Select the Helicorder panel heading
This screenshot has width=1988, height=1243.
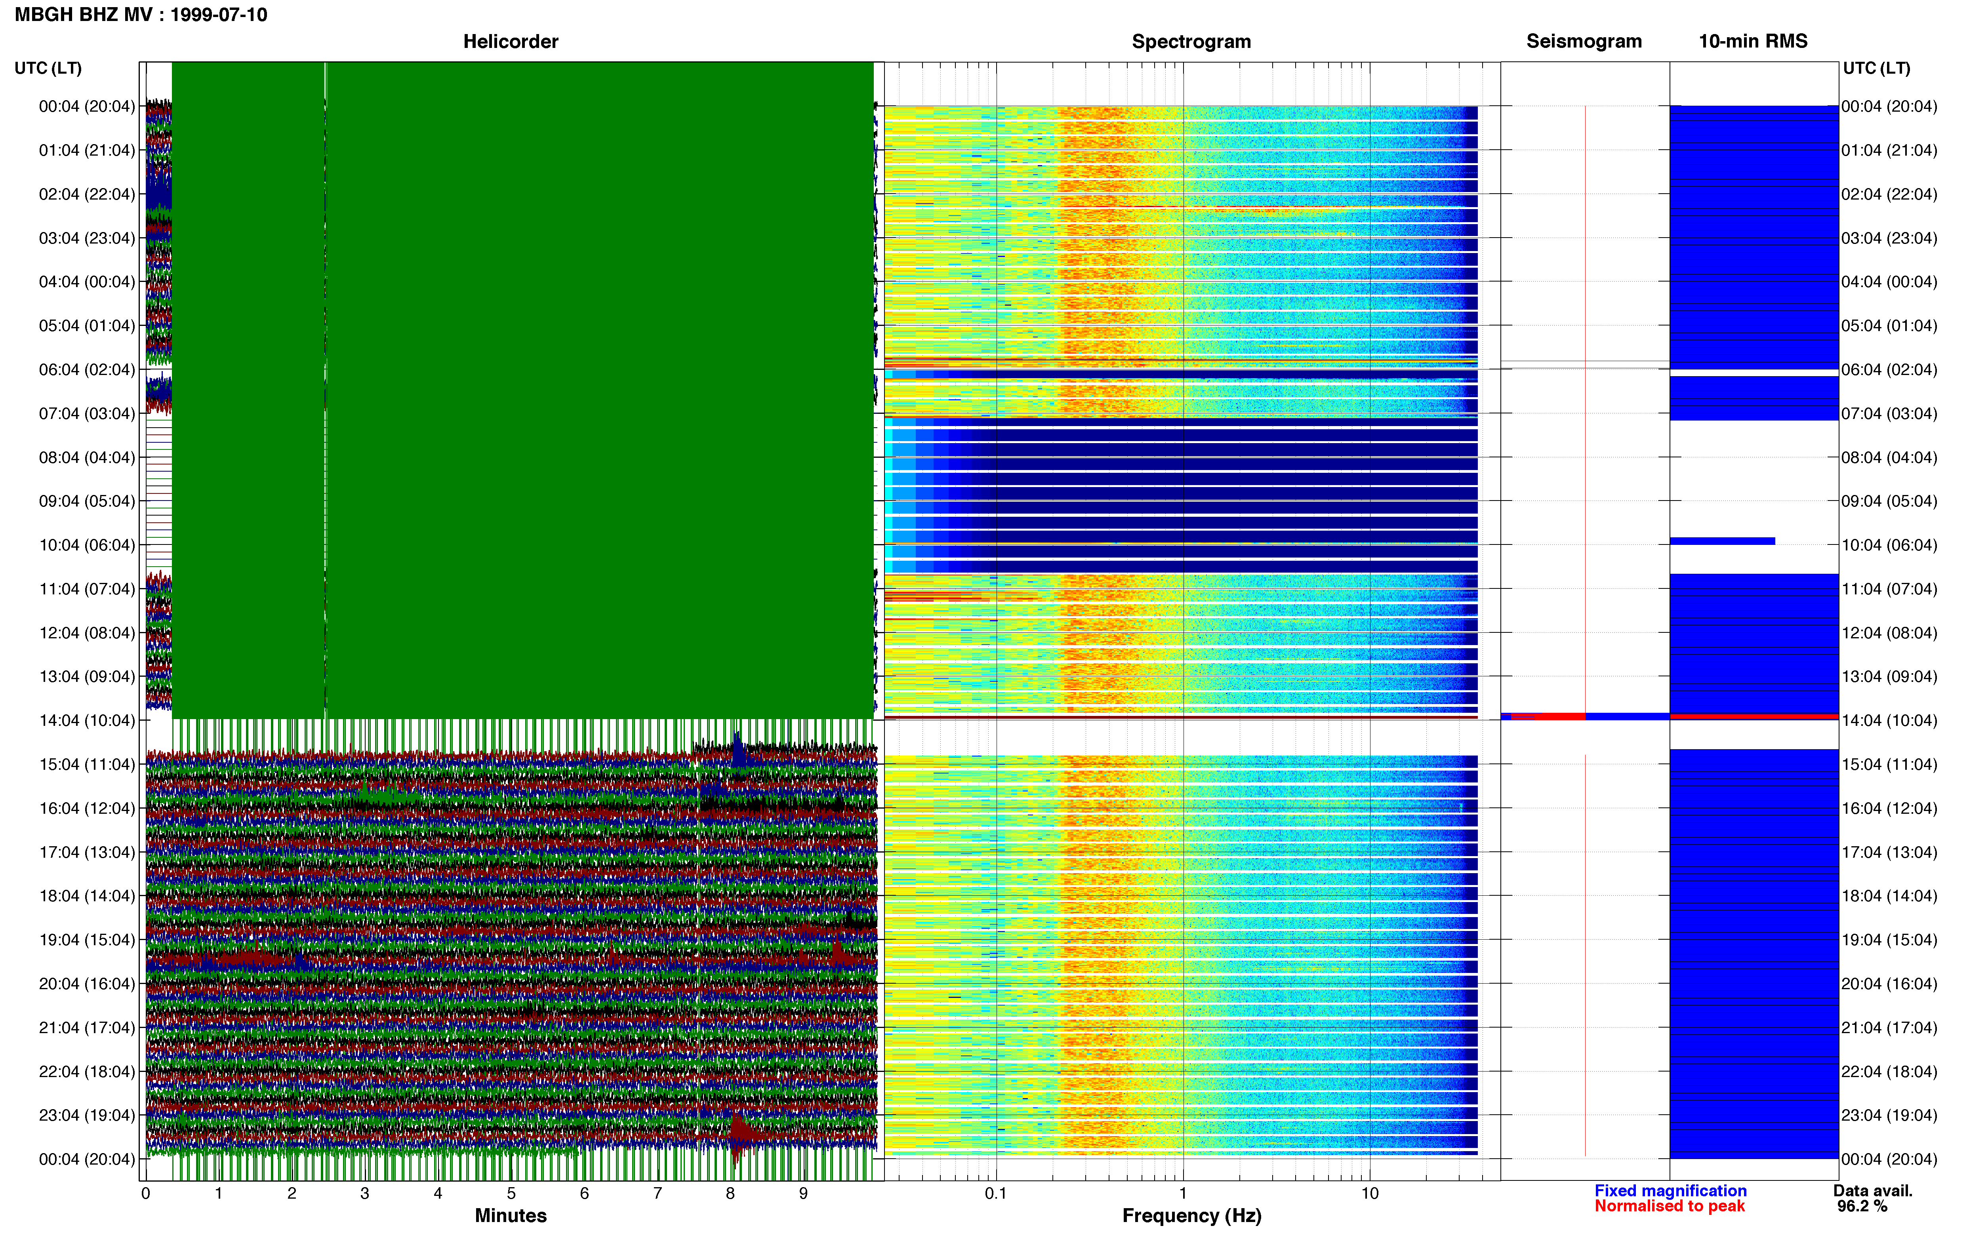[x=511, y=41]
